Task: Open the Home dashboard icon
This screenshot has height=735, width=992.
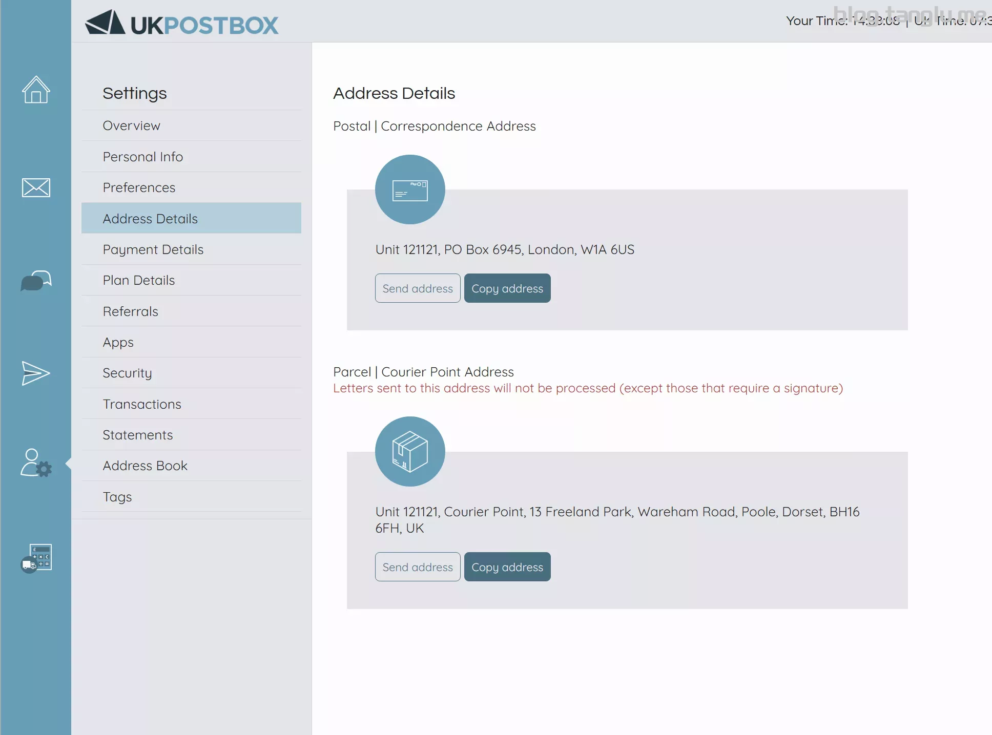Action: (36, 90)
